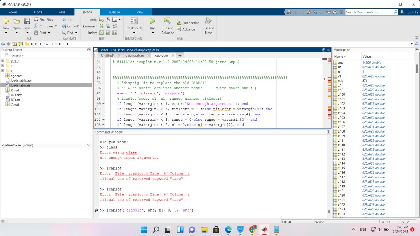Viewport: 420px width, 236px height.
Task: Open Workspace panel actions menu
Action: coord(416,50)
